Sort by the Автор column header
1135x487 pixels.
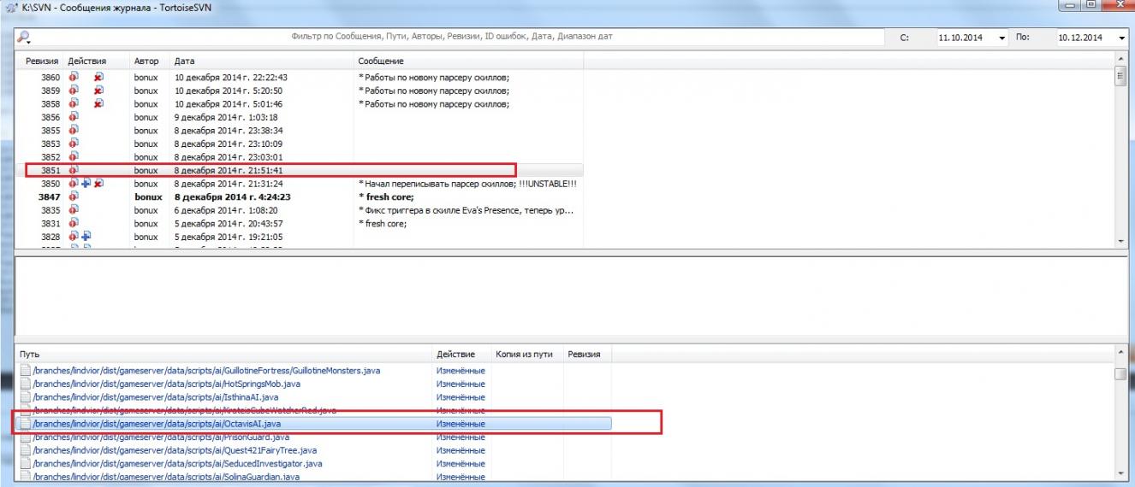146,62
